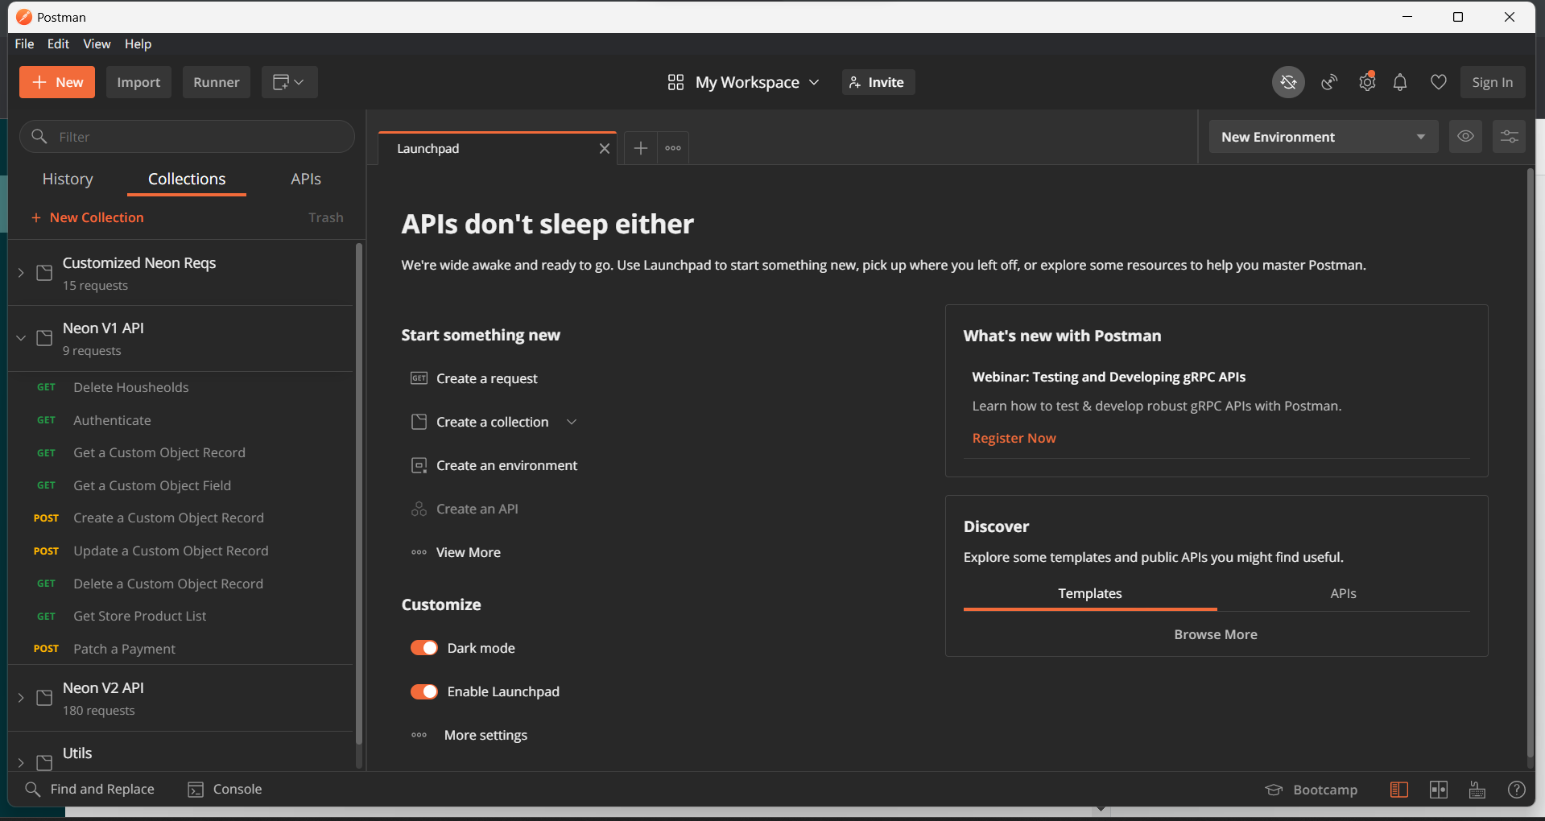Click the Neon V2 API folder icon
Viewport: 1545px width, 821px height.
pos(45,698)
